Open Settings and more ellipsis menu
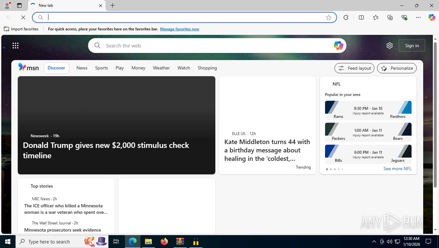The image size is (439, 248). pos(418,17)
